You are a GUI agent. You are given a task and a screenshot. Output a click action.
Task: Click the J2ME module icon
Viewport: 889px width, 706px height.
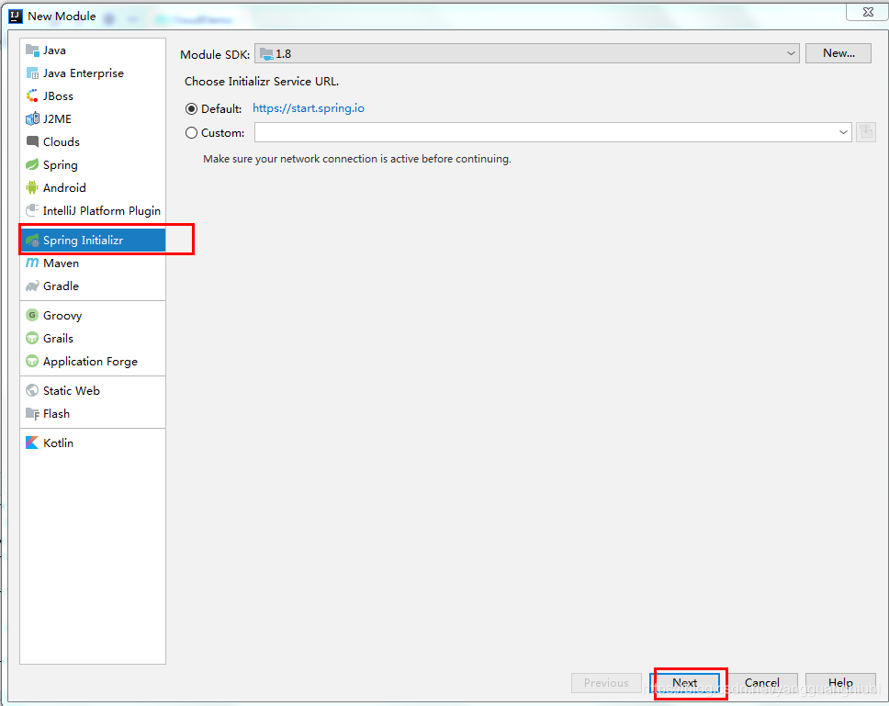(32, 119)
